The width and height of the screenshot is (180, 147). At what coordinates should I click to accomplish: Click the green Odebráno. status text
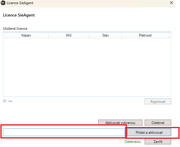[x=133, y=142]
